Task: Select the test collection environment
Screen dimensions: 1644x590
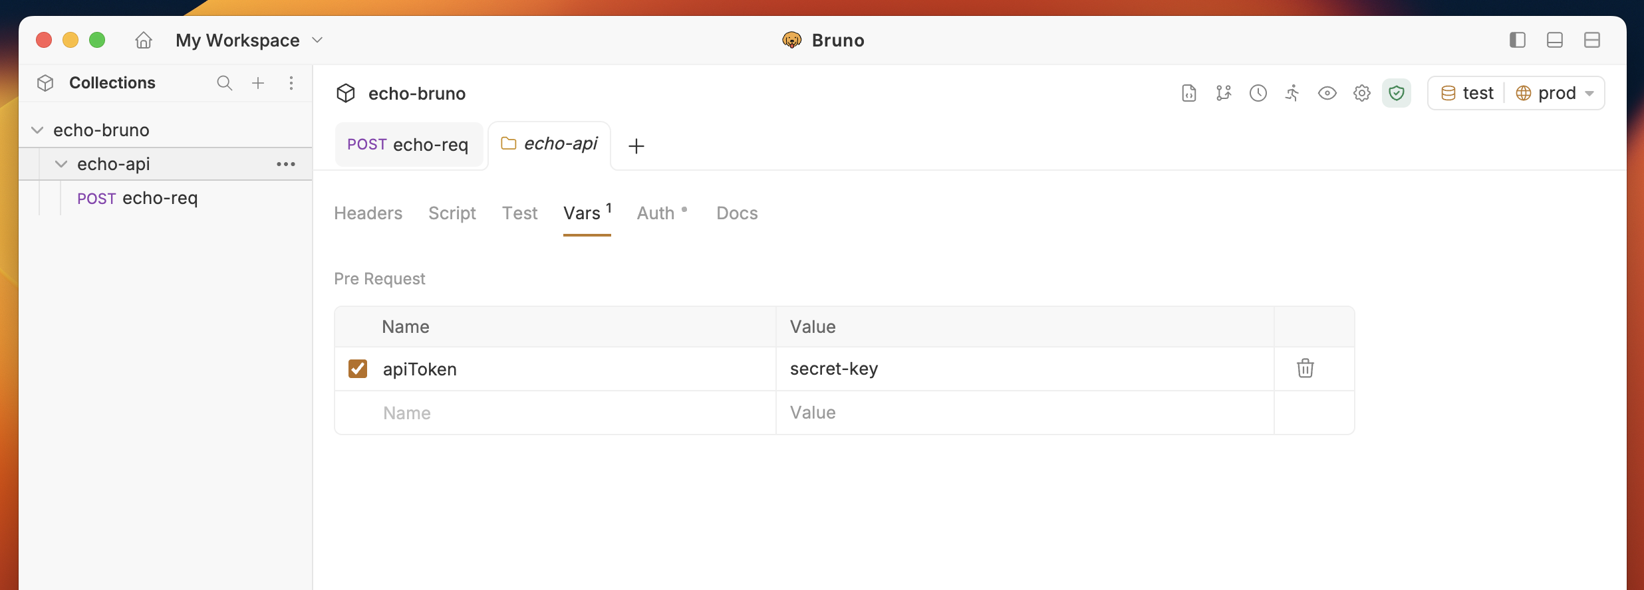Action: (x=1467, y=93)
